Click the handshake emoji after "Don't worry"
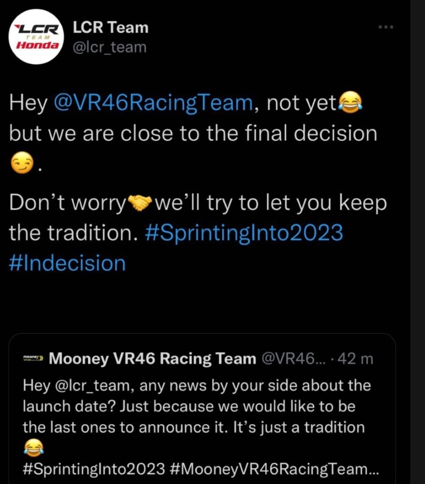The image size is (425, 484). [x=139, y=203]
